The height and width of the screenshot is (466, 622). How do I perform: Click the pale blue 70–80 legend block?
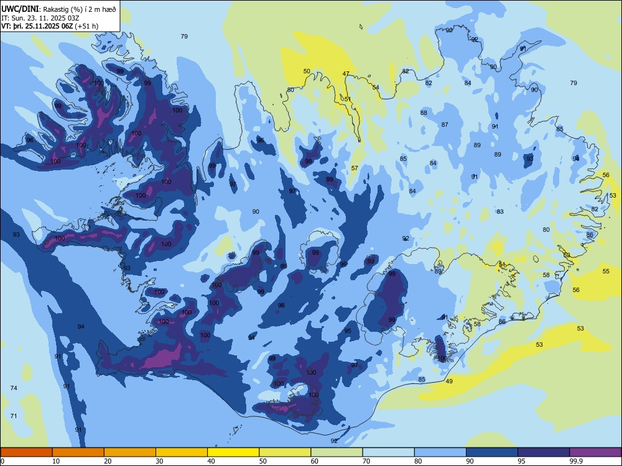click(388, 452)
